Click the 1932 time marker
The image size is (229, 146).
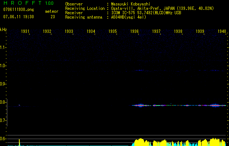[x=47, y=31]
